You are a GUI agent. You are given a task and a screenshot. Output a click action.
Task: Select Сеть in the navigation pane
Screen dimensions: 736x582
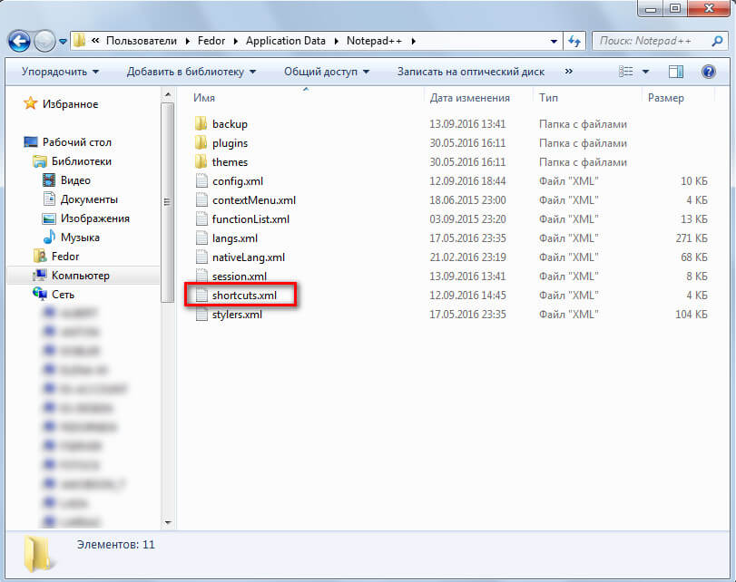click(x=63, y=295)
